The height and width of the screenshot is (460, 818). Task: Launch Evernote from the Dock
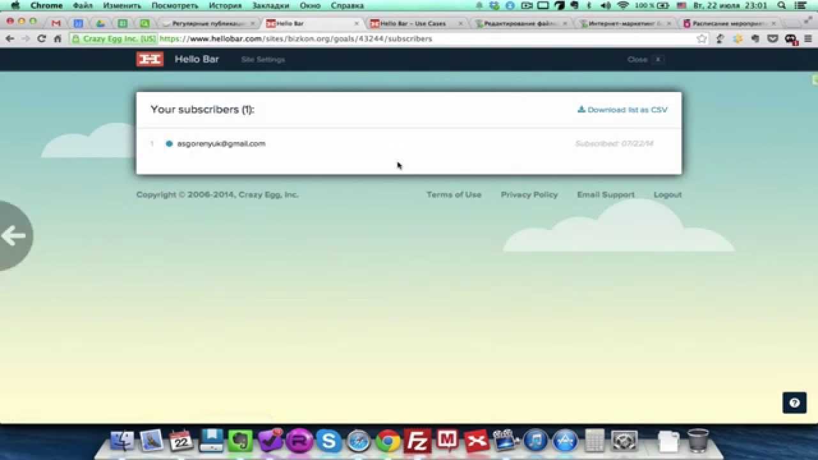click(x=240, y=441)
